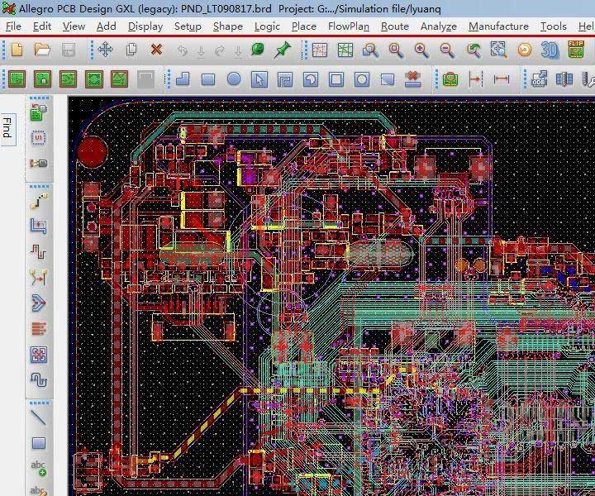Select the Add Rectangle shape tool
This screenshot has width=595, height=496.
tap(208, 80)
